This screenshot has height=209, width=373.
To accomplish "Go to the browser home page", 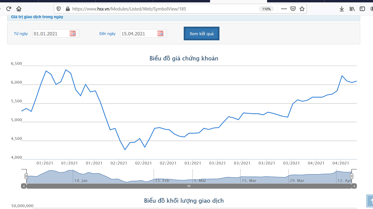I will (19, 9).
